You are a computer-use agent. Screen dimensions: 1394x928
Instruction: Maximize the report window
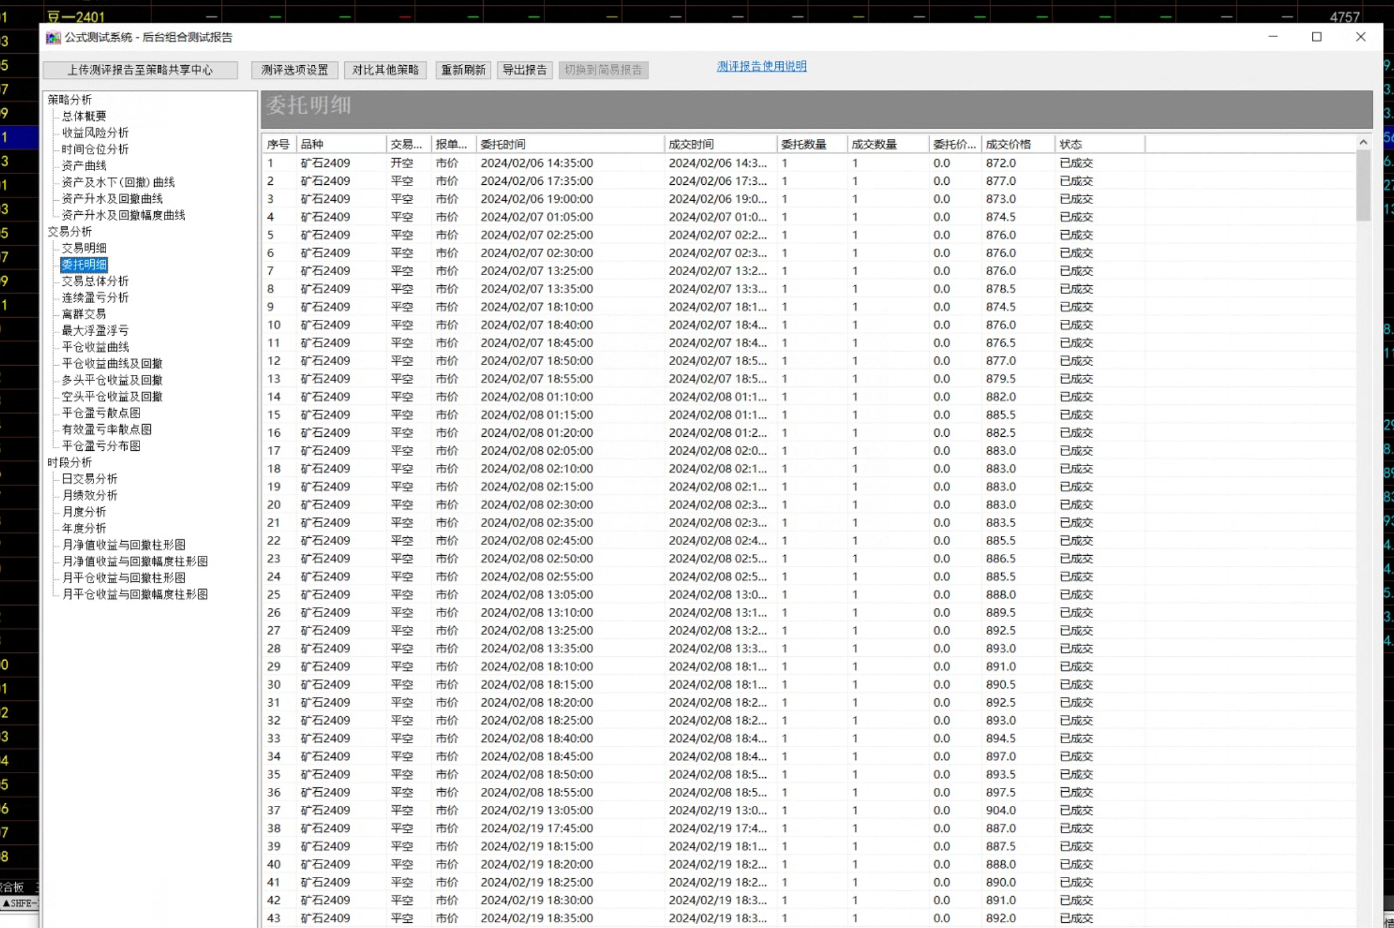(1317, 37)
